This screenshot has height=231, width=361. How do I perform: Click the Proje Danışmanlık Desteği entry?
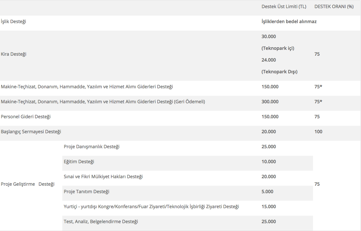point(92,147)
